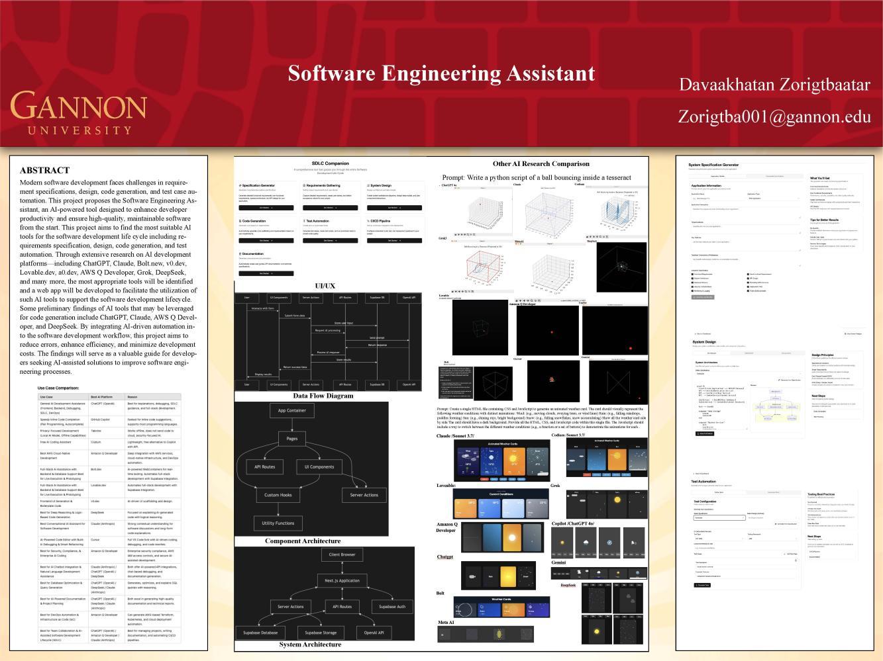
Task: Click Get Started on the Test Automation card
Action: pyautogui.click(x=330, y=240)
